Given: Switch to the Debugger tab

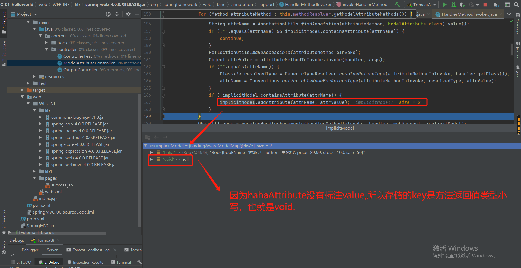Looking at the screenshot, I should (x=30, y=250).
